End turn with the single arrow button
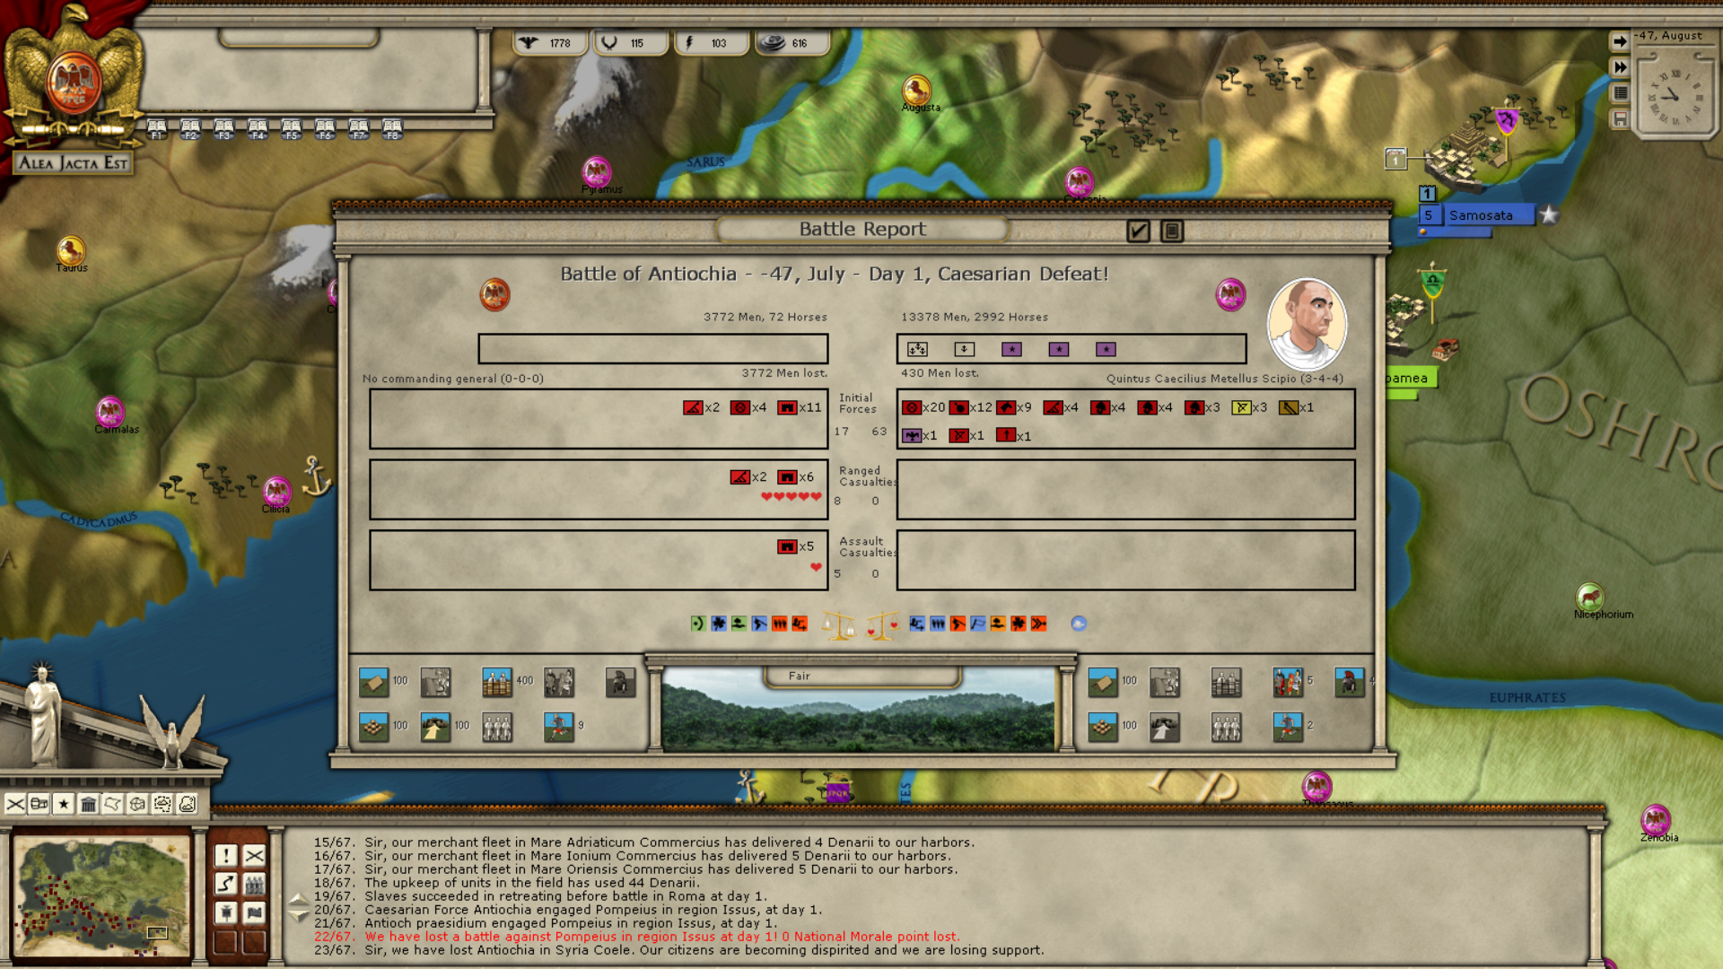Image resolution: width=1723 pixels, height=969 pixels. point(1619,41)
